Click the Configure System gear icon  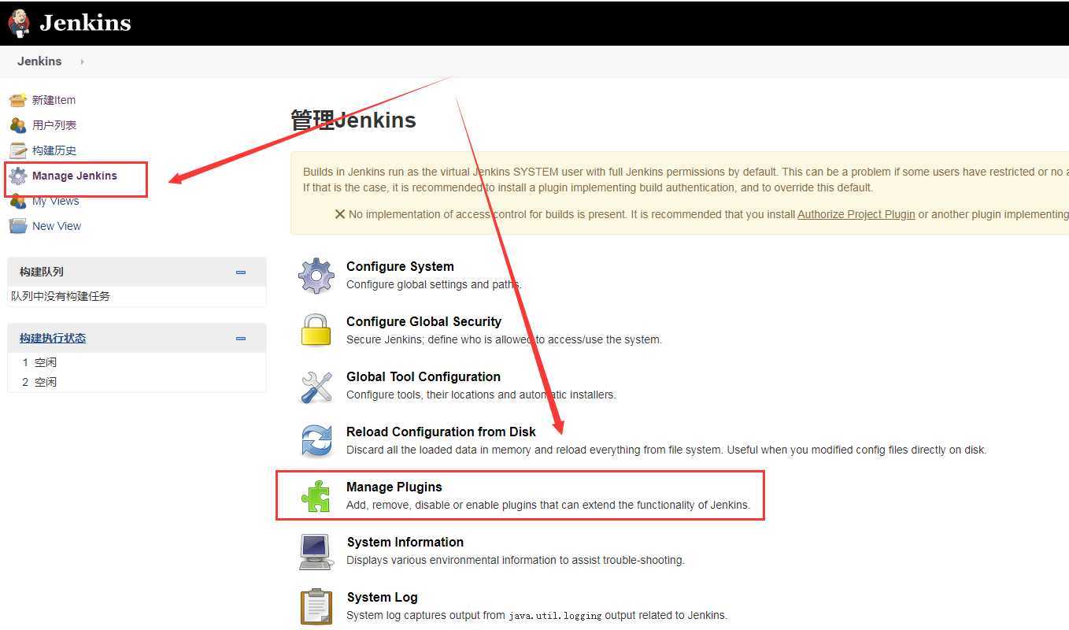pyautogui.click(x=316, y=276)
